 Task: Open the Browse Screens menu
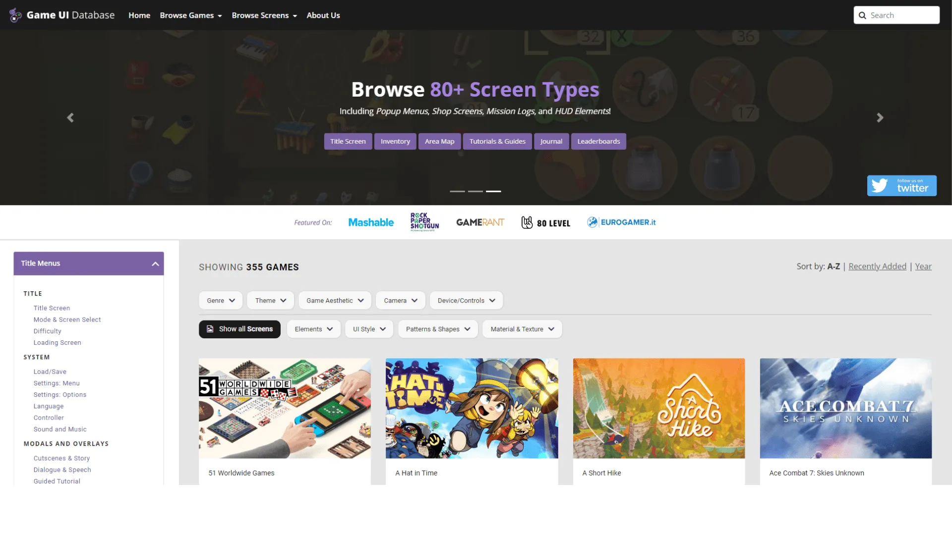tap(264, 15)
